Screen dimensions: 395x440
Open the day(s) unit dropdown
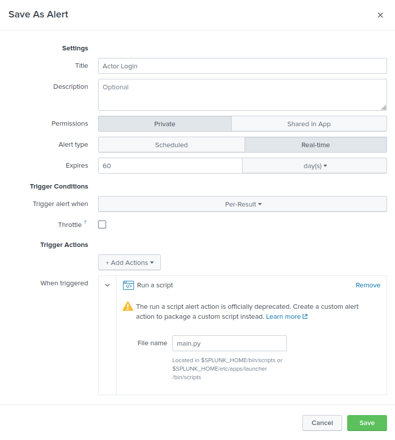click(x=314, y=165)
